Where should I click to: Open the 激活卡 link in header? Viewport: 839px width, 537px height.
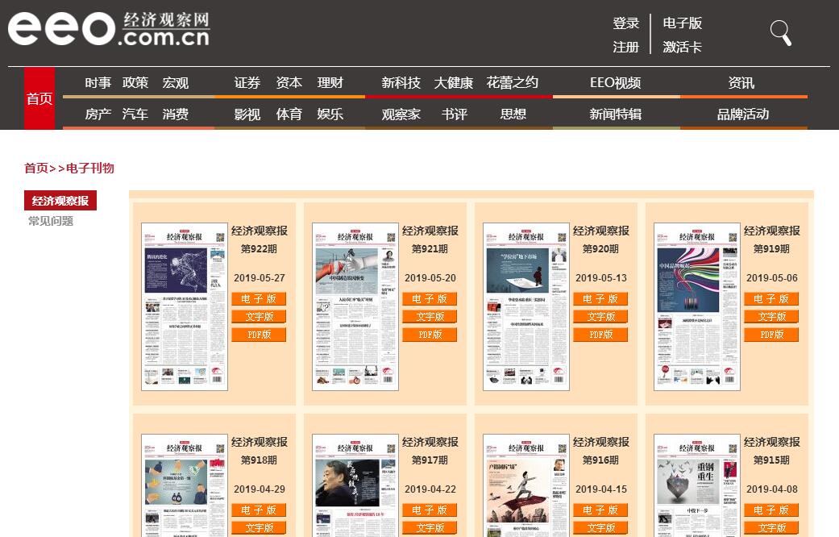682,47
